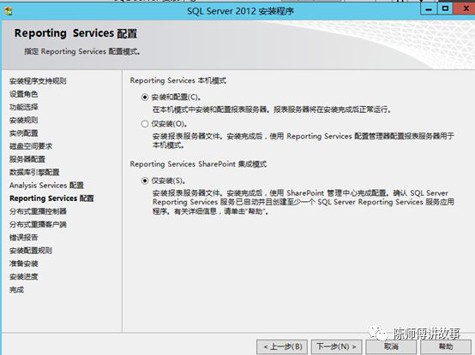Select 服务器配置 step in sidebar
Viewport: 475px width, 355px height.
[x=27, y=159]
